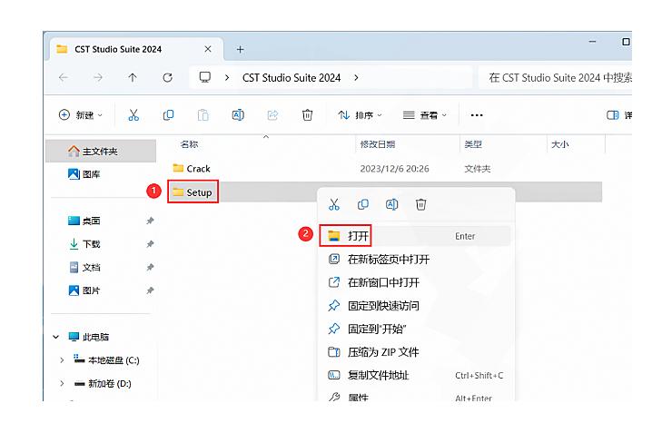Expand the 新加卷 (D:) tree node
672x433 pixels.
click(x=62, y=383)
